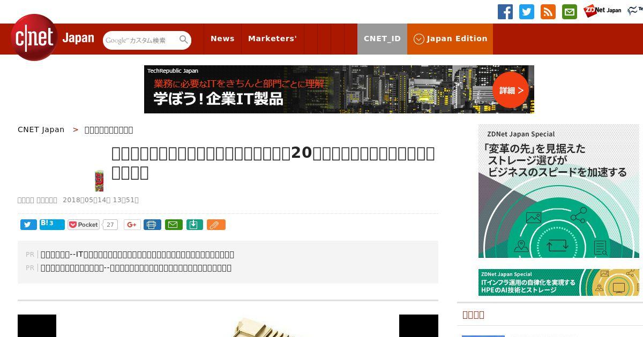
Task: Open the first PR link about IT
Action: (137, 254)
